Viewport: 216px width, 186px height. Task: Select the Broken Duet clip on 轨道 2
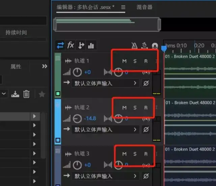[190, 122]
